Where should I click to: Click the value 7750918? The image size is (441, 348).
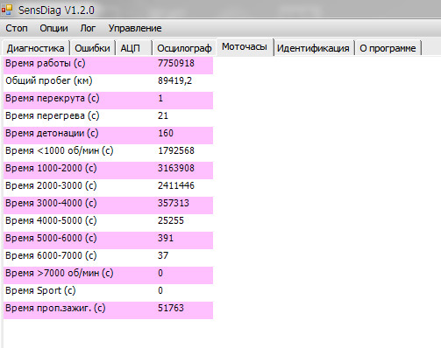point(176,63)
